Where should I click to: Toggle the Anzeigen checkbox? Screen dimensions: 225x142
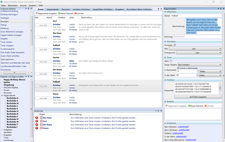(175, 45)
